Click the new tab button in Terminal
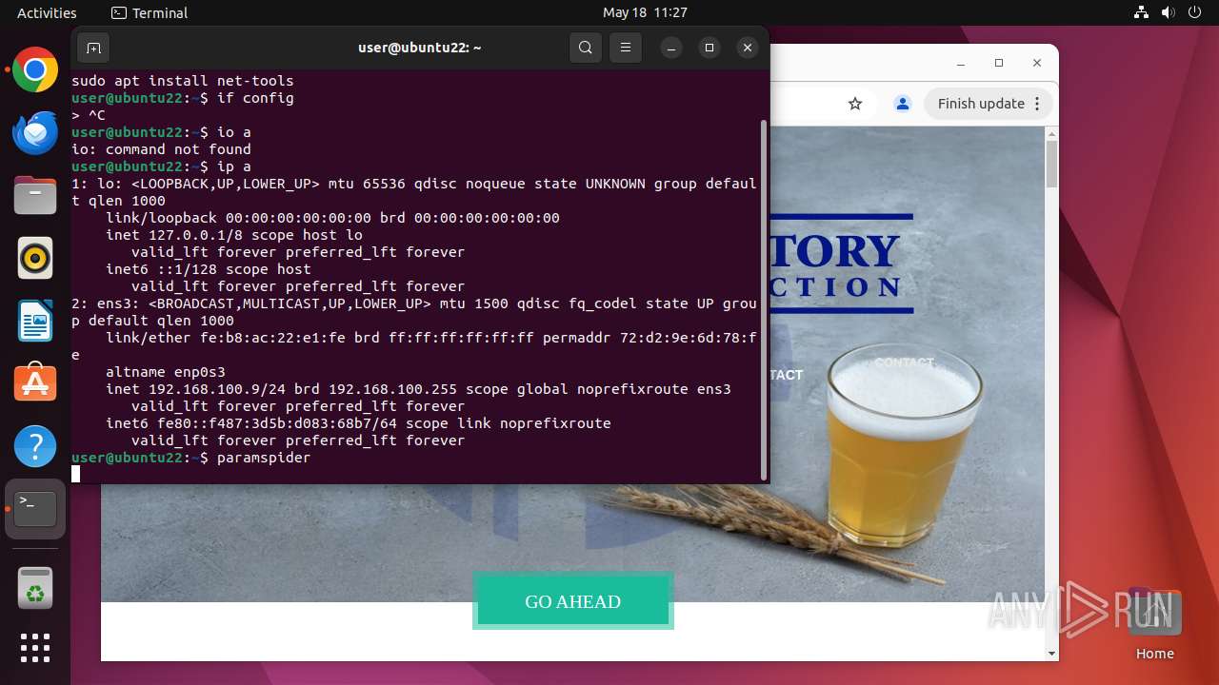Image resolution: width=1219 pixels, height=685 pixels. click(93, 48)
